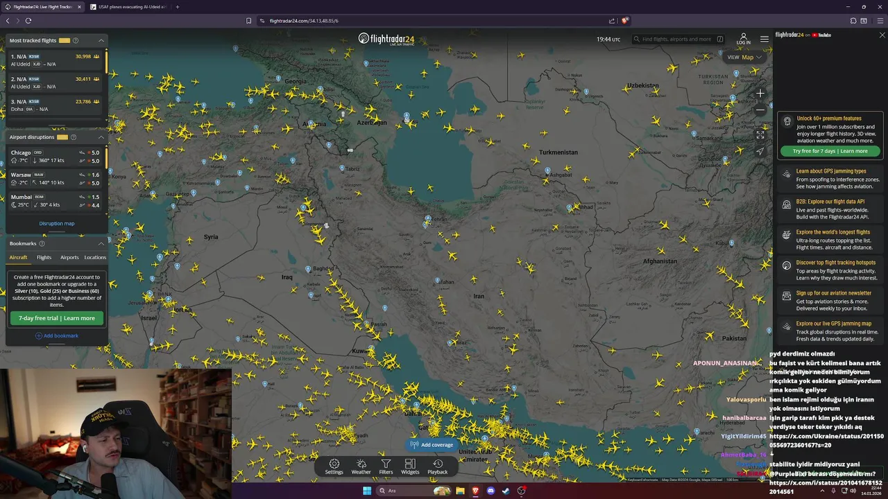888x499 pixels.
Task: Open the Settings gear in bottom toolbar
Action: click(334, 466)
